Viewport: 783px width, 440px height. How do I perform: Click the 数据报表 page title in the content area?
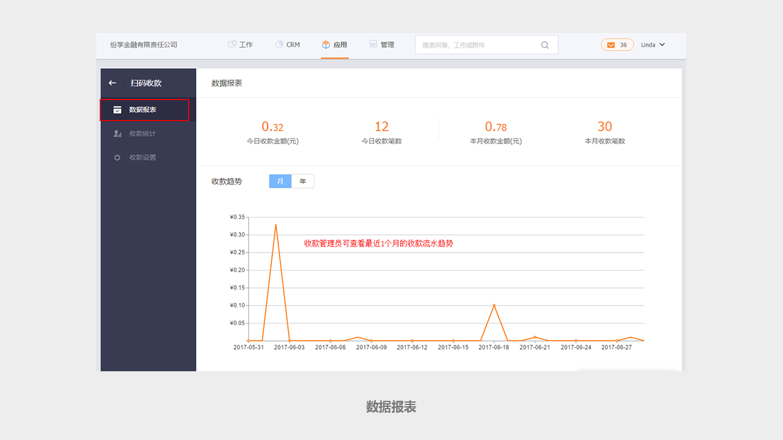pos(226,83)
